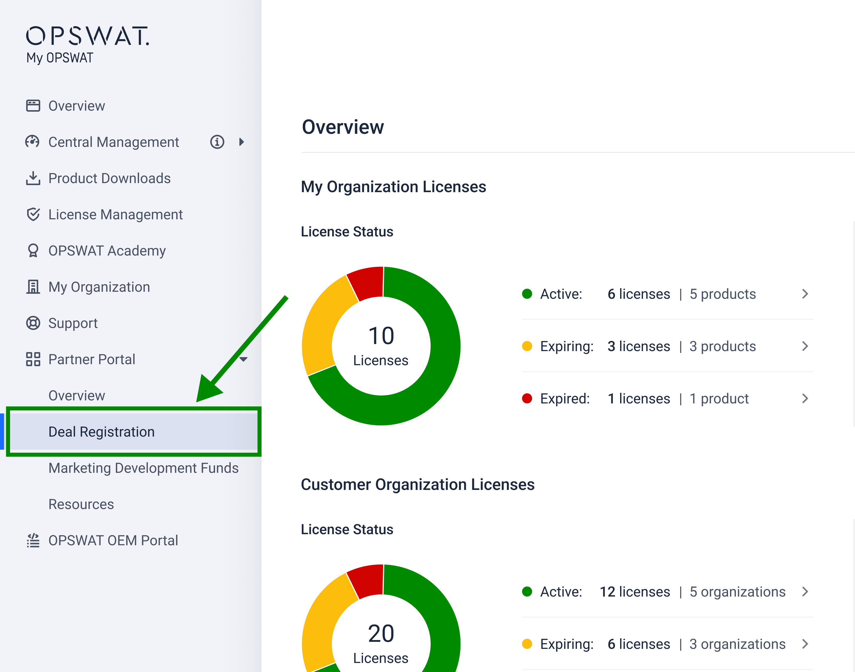This screenshot has width=855, height=672.
Task: Click the Product Downloads download icon
Action: click(33, 178)
